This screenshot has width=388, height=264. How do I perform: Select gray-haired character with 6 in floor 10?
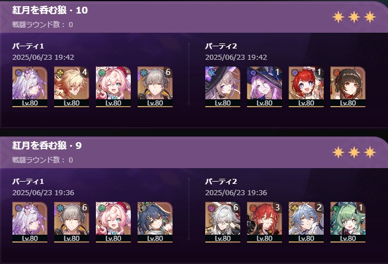point(155,87)
